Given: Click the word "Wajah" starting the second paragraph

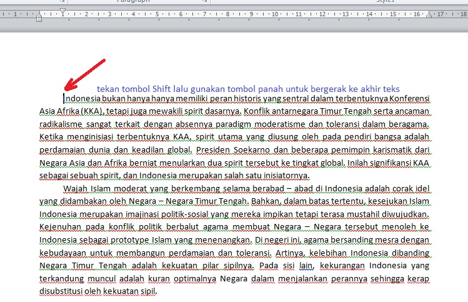Looking at the screenshot, I should pyautogui.click(x=75, y=188).
